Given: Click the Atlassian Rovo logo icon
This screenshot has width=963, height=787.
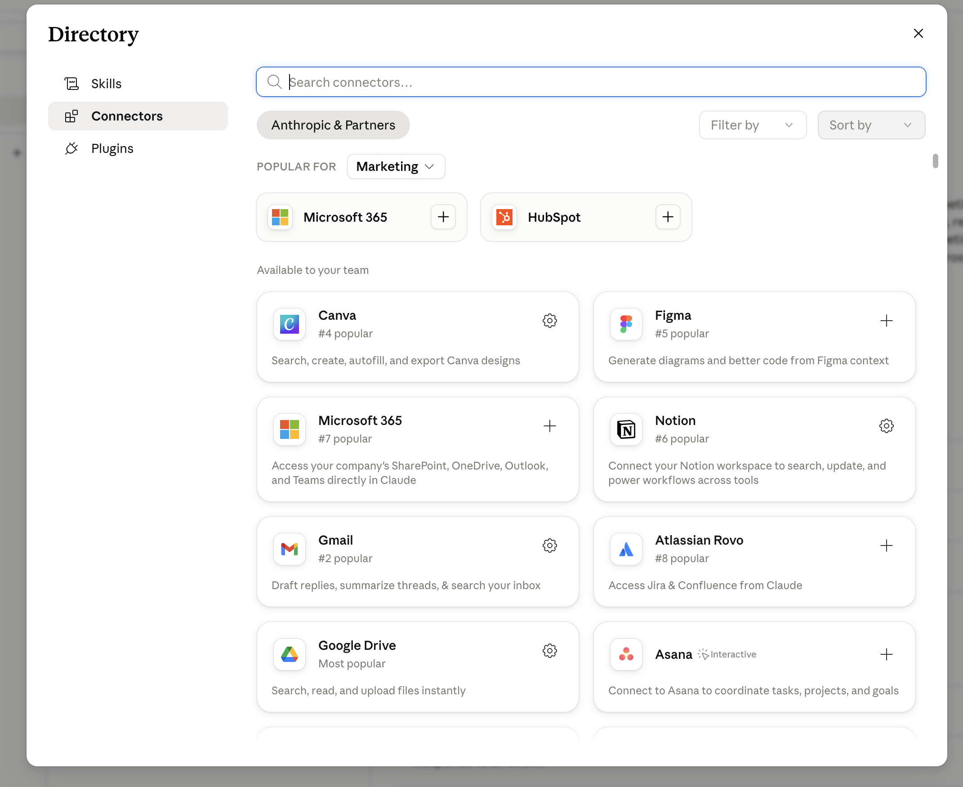Looking at the screenshot, I should point(626,549).
